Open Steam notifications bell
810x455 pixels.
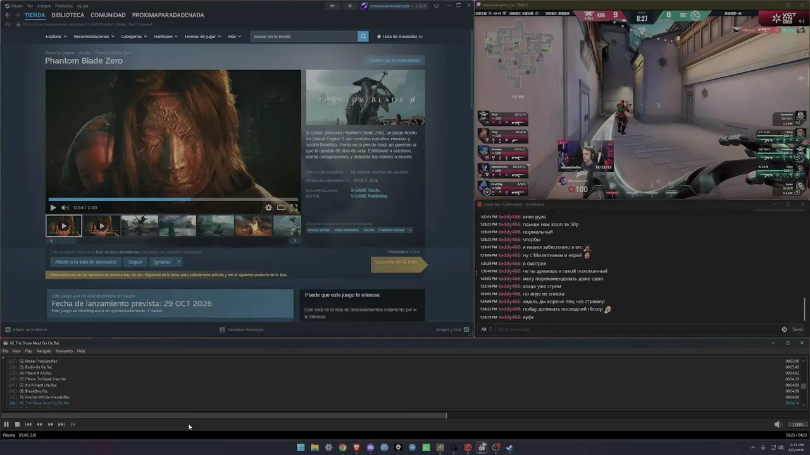(x=350, y=6)
